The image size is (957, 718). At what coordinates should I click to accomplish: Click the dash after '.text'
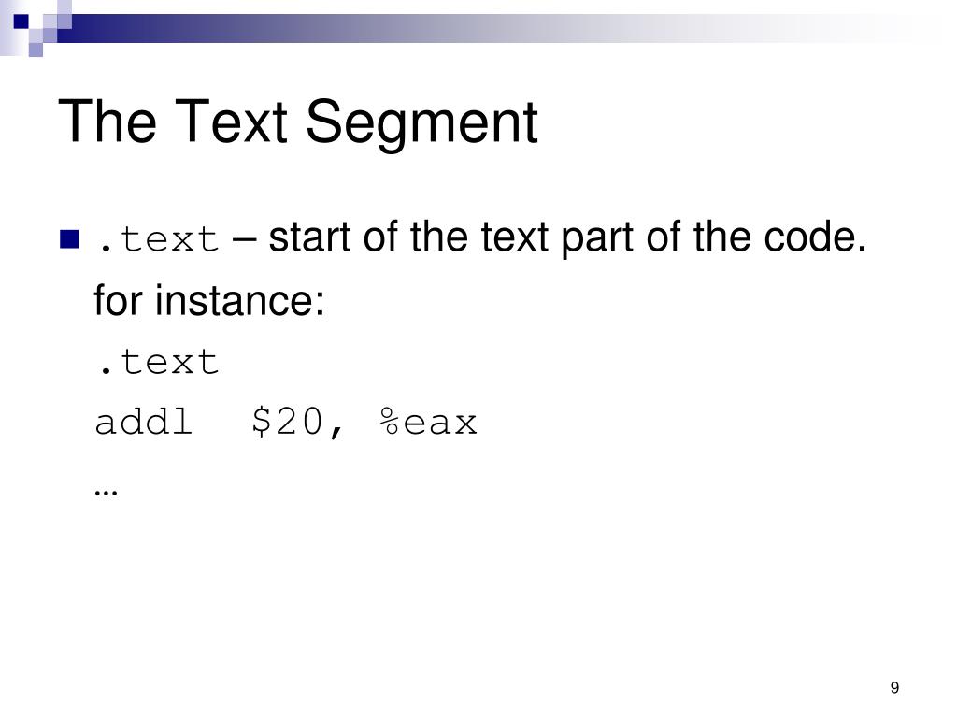(244, 240)
